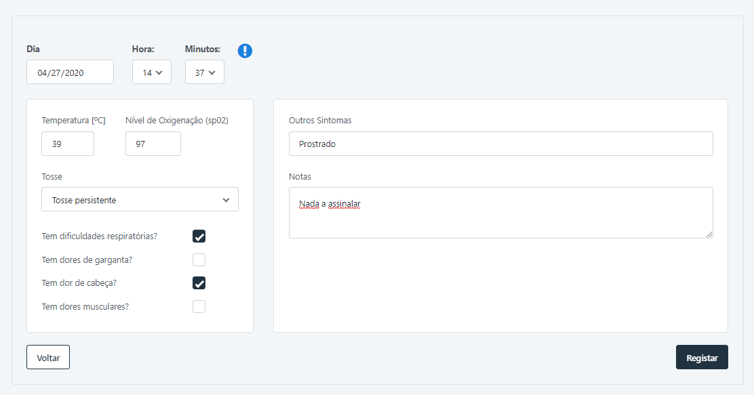Click the 'Tem dores de garganta?' label
The image size is (754, 395).
coord(87,260)
